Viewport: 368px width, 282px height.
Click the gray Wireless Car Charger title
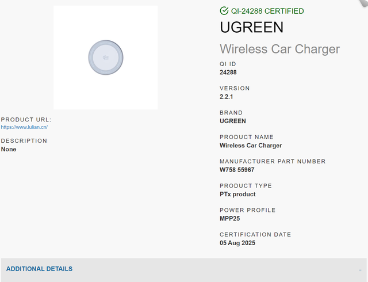pos(280,49)
